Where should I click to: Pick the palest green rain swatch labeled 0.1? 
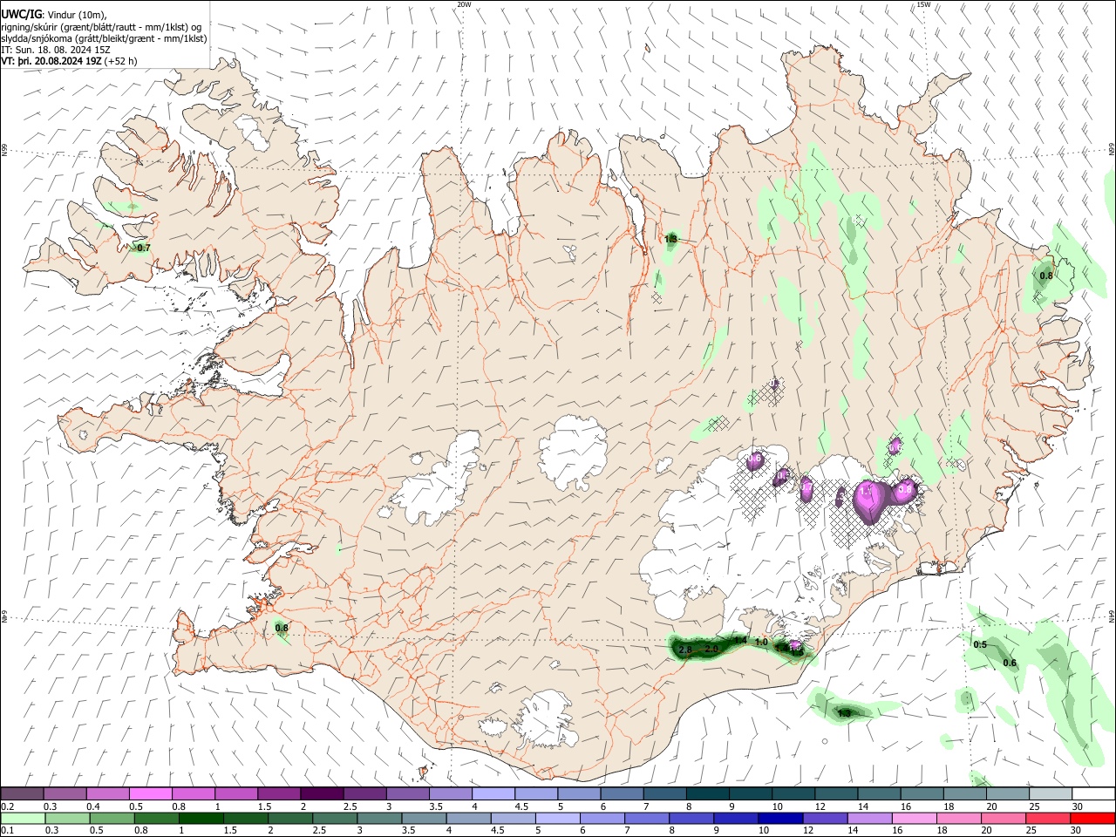(x=22, y=818)
